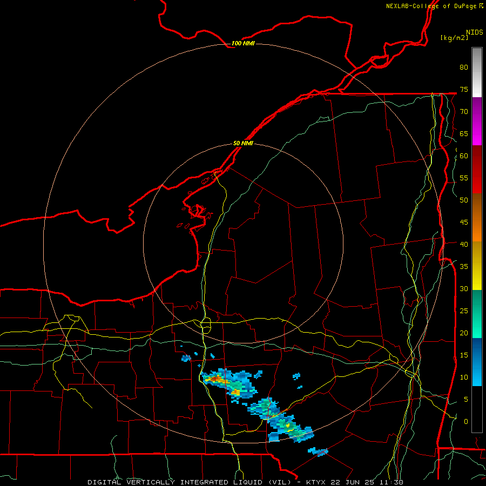Click the DIGITAL VERTICALLY INTEGRATED LIQUID (VIL) caption

tap(190, 482)
